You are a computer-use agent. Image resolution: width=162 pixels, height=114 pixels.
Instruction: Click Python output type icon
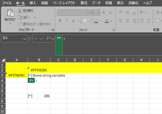coord(48,38)
